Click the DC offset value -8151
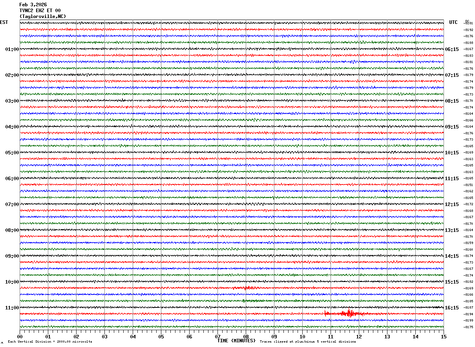 469,185
